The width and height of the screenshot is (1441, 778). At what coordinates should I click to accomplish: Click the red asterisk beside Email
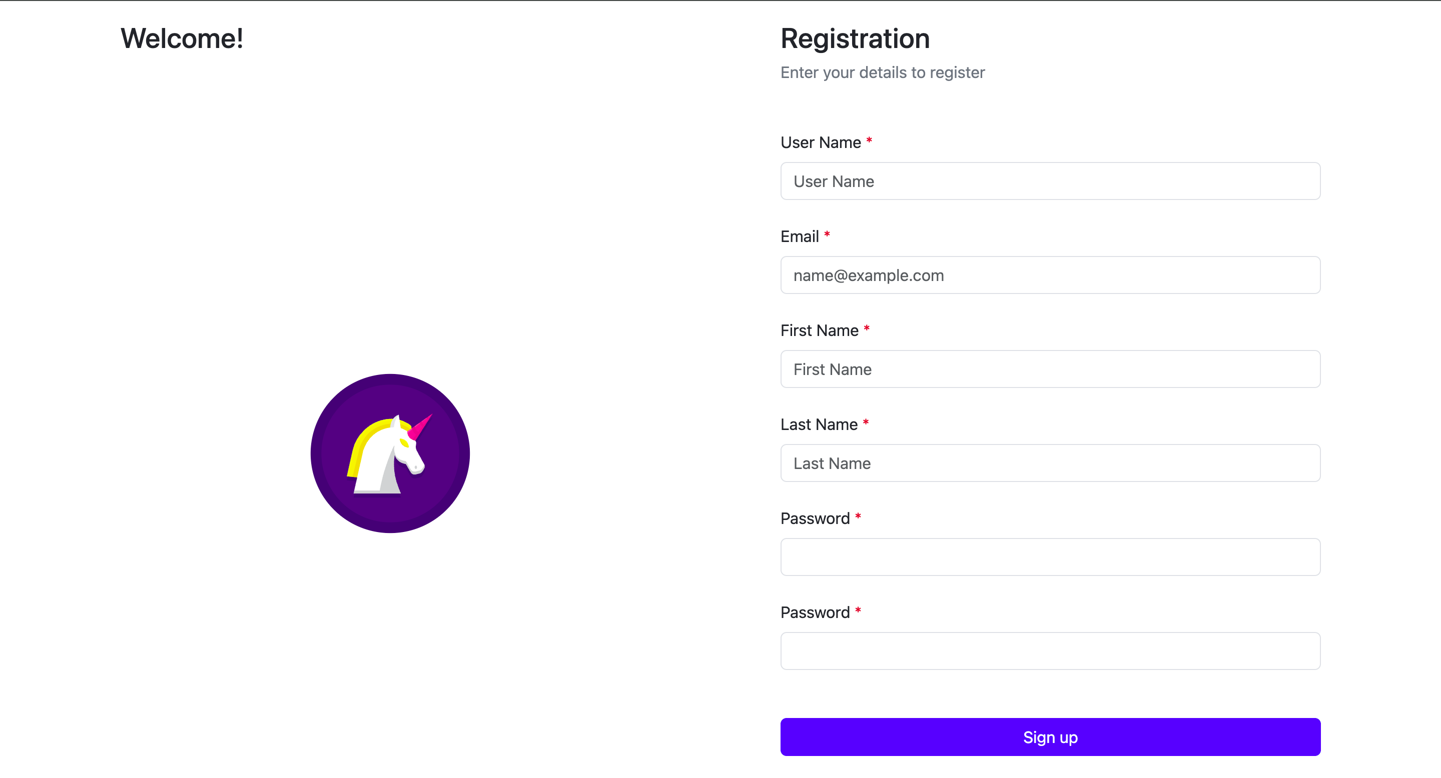pyautogui.click(x=826, y=234)
